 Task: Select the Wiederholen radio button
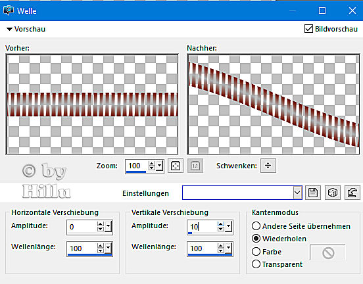(x=256, y=239)
